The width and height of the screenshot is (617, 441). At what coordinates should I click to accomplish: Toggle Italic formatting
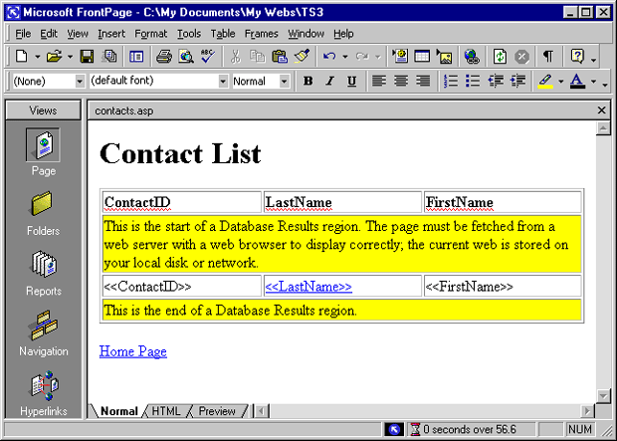329,81
